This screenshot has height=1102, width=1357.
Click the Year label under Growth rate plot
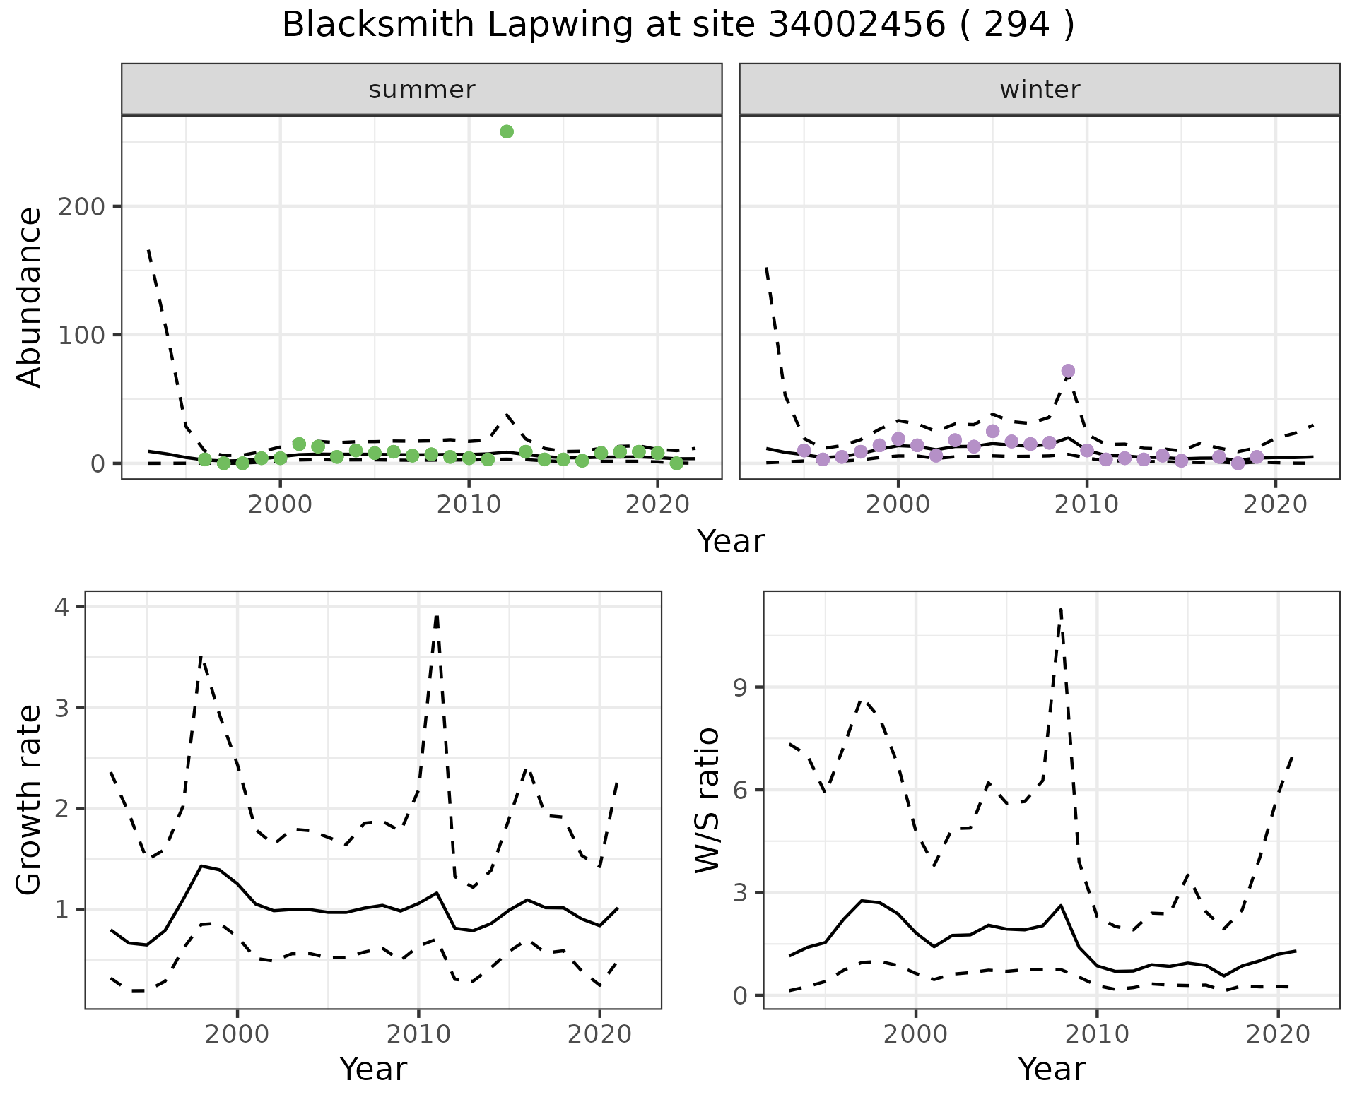point(372,1069)
